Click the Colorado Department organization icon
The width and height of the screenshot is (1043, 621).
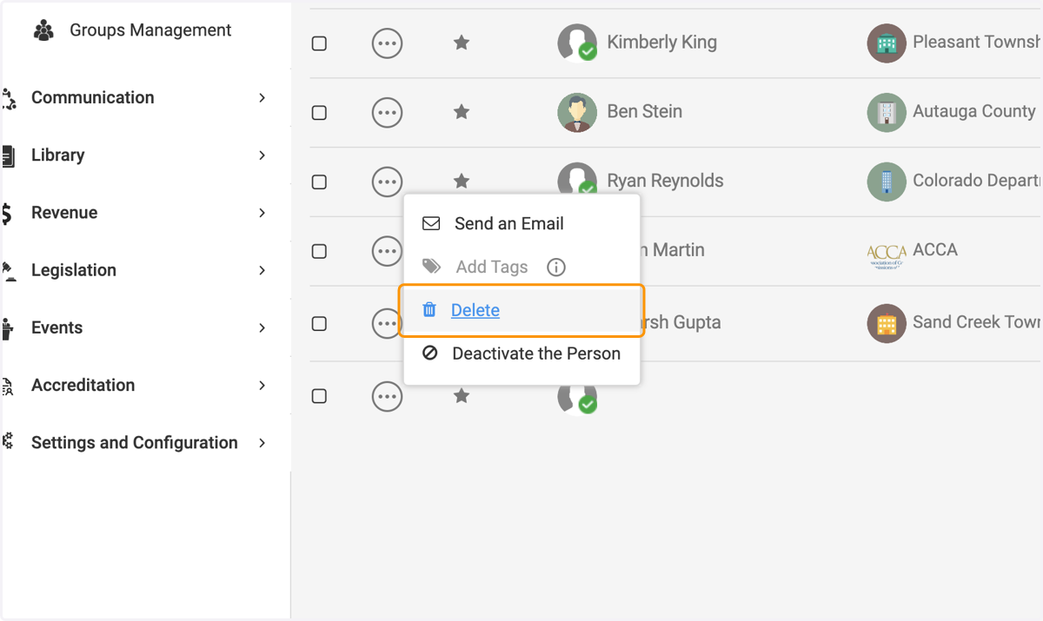coord(887,182)
